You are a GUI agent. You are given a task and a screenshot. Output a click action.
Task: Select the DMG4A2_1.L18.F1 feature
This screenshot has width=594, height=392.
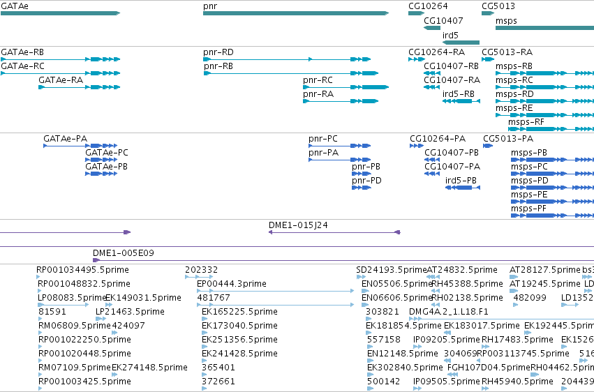502,319
